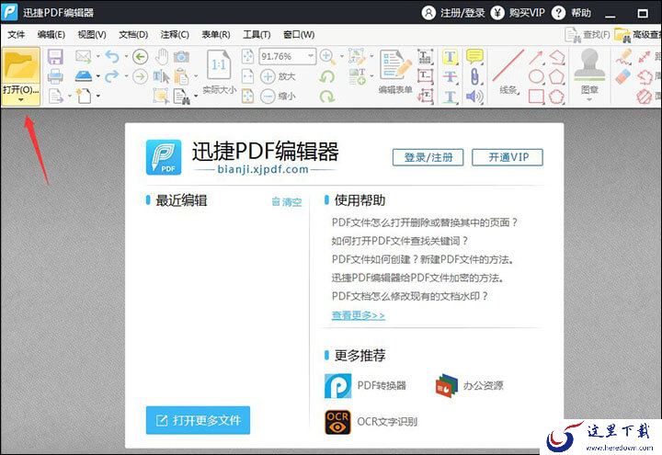Click the 放大 zoom in button
This screenshot has width=662, height=455.
pyautogui.click(x=278, y=76)
